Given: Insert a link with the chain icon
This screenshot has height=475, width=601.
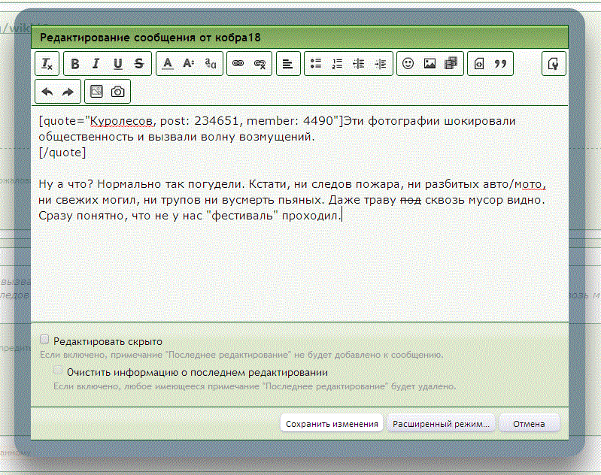Looking at the screenshot, I should [238, 65].
